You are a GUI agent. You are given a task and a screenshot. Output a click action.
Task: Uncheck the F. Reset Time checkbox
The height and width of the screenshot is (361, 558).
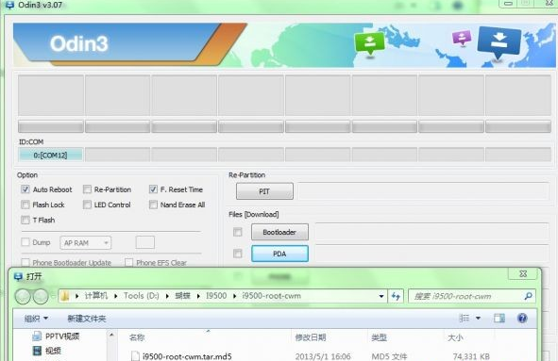tap(153, 189)
